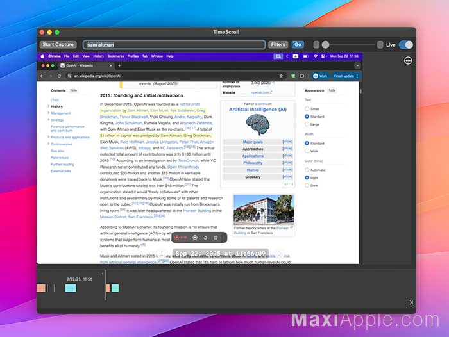Viewport: 449px width, 337px height.
Task: Click the keyboard input source 'A' icon
Action: [296, 56]
